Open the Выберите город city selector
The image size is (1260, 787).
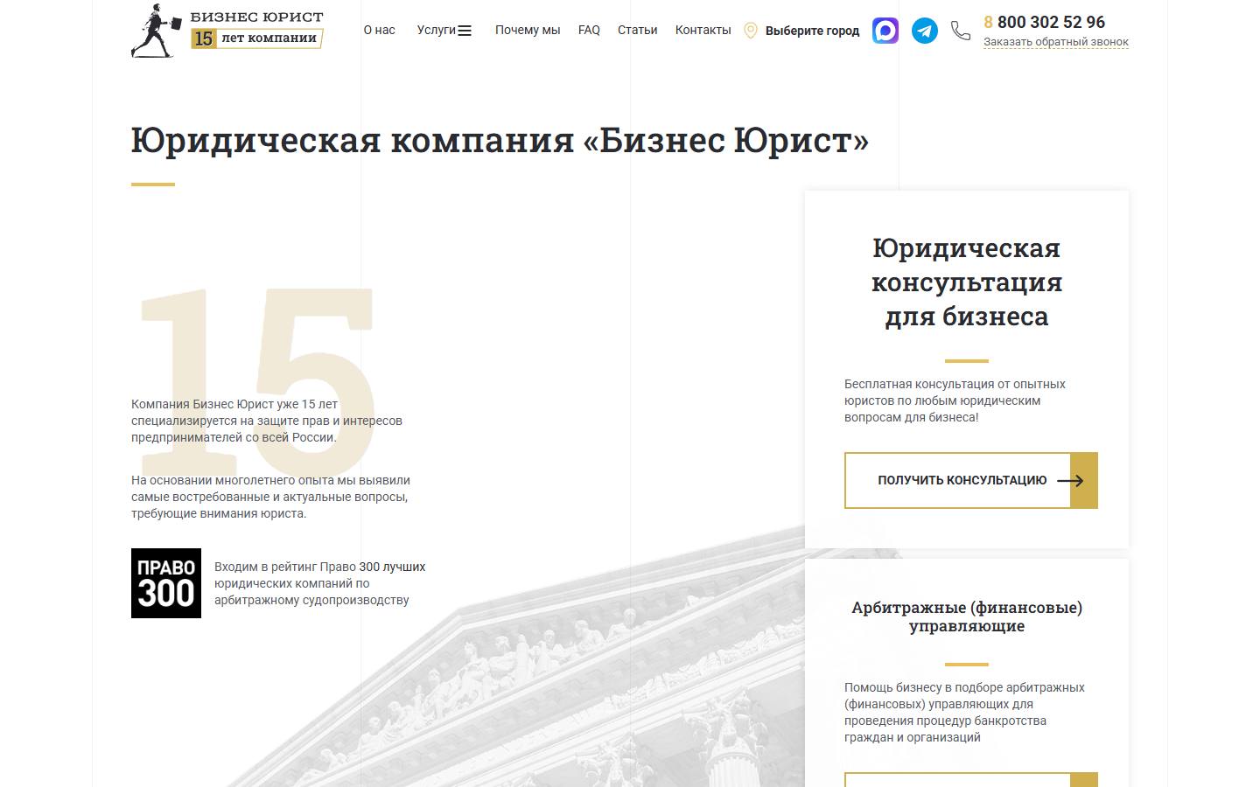pyautogui.click(x=812, y=31)
